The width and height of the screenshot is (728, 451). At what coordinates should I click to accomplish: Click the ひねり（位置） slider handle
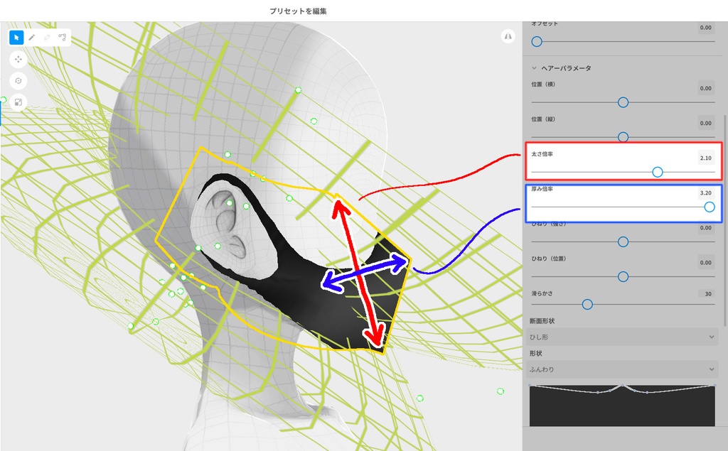[x=623, y=276]
